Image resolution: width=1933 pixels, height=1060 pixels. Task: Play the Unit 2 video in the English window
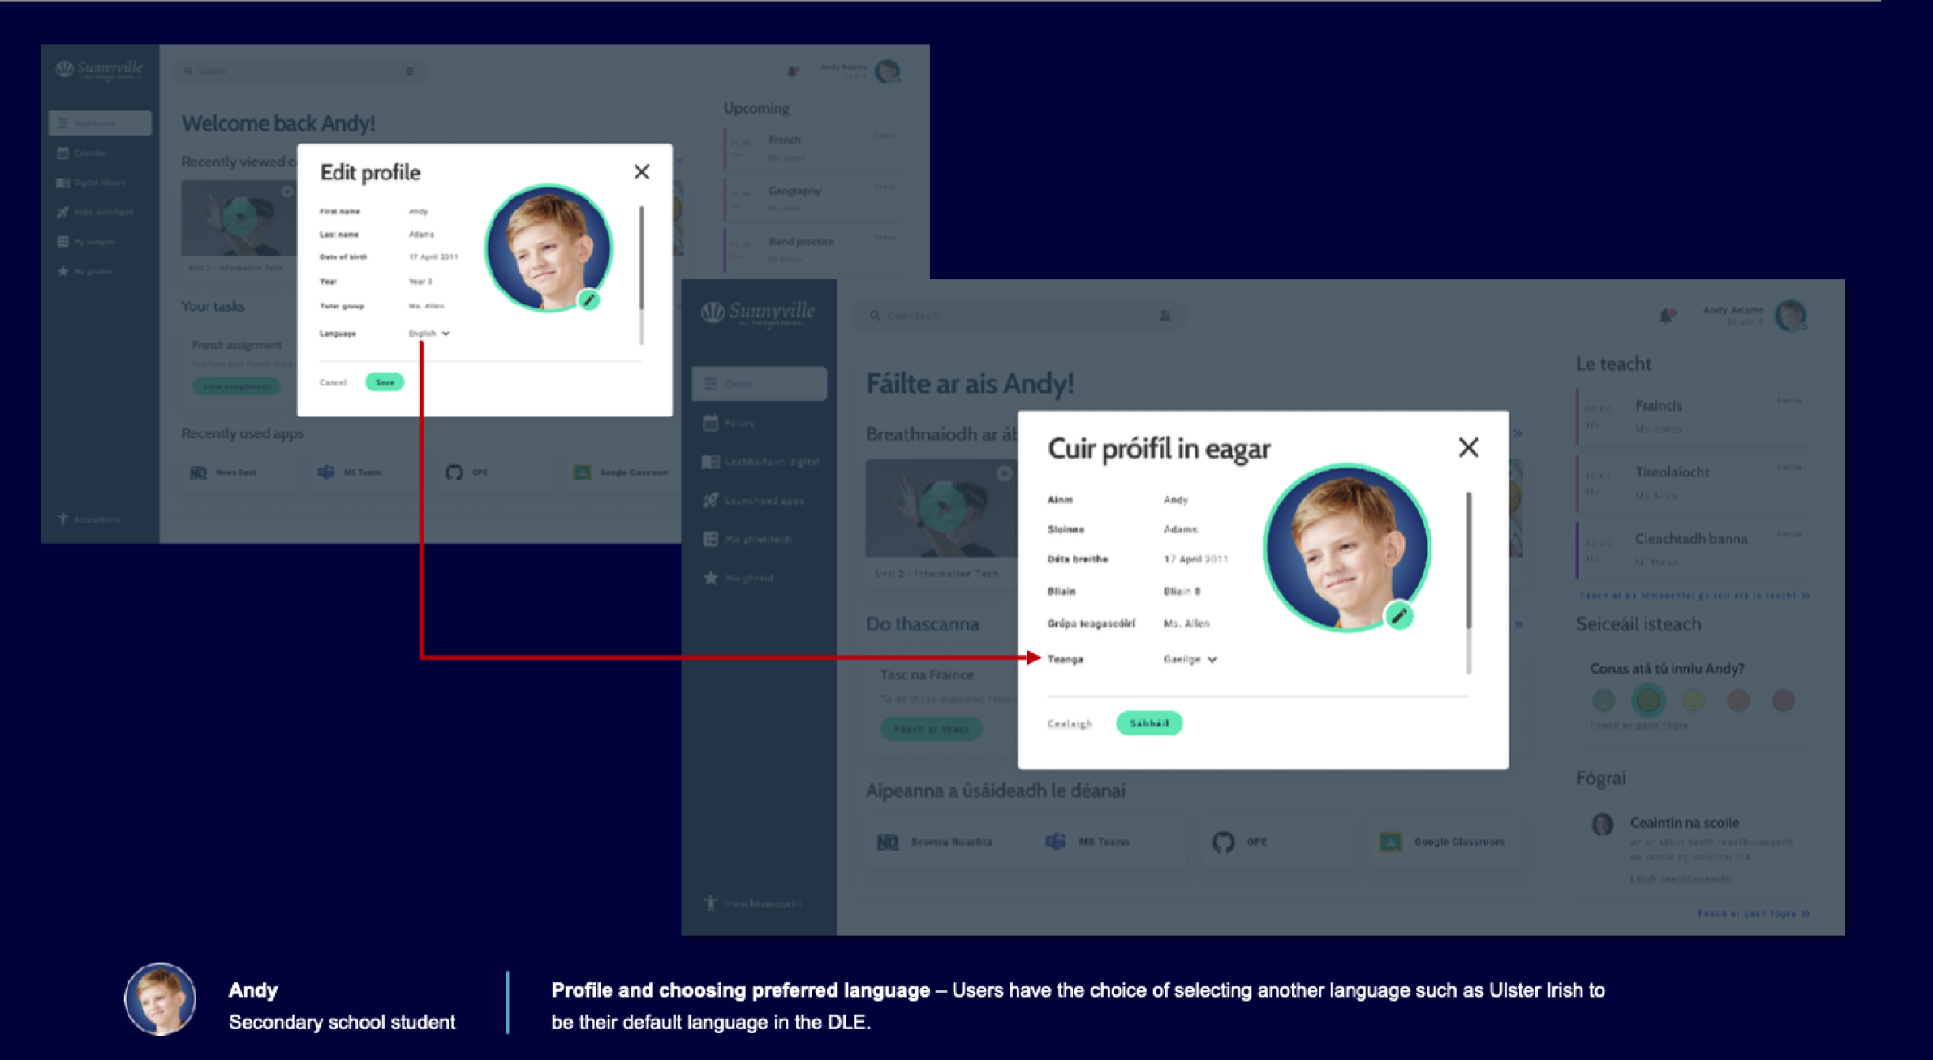[x=240, y=218]
